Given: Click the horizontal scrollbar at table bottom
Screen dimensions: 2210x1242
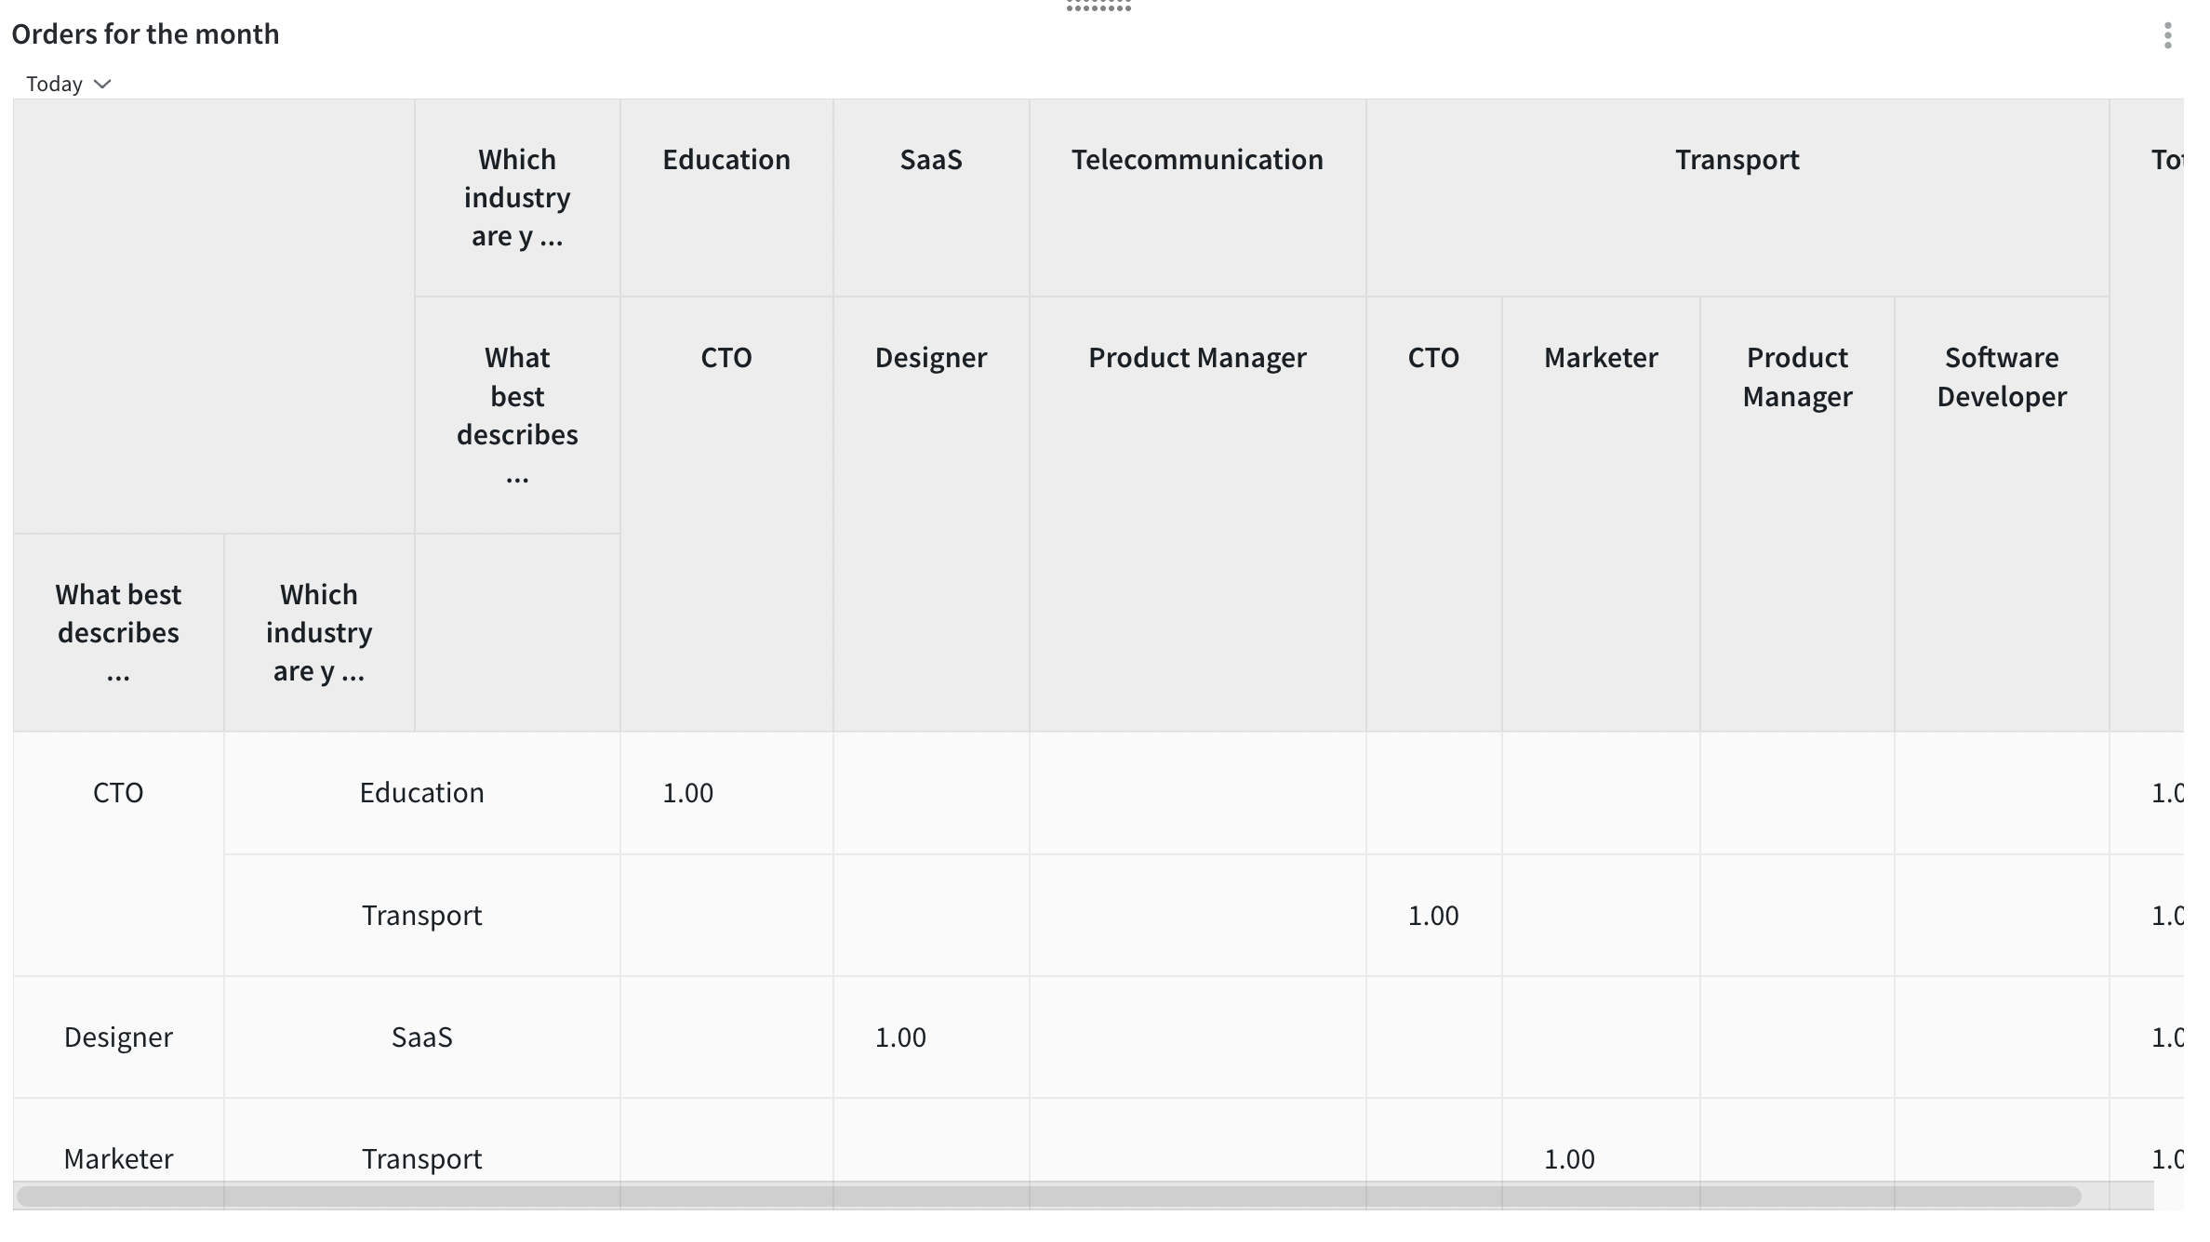Looking at the screenshot, I should [1048, 1196].
